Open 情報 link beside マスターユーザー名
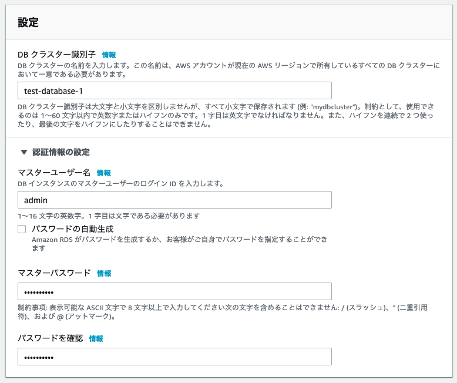The height and width of the screenshot is (383, 457). tap(104, 173)
